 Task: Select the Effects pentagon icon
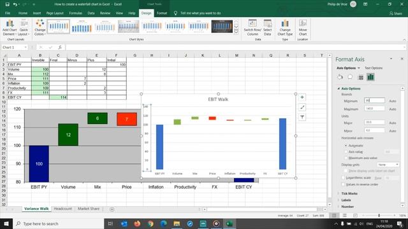(350, 77)
